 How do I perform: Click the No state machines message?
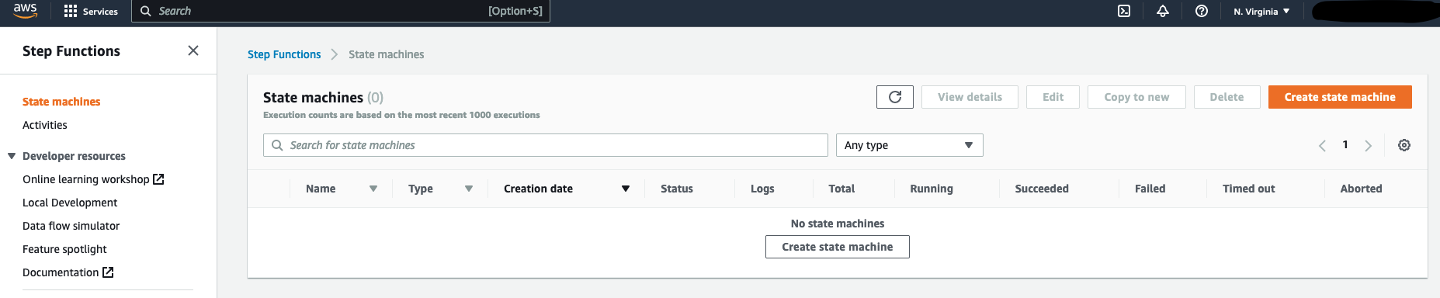[x=838, y=223]
